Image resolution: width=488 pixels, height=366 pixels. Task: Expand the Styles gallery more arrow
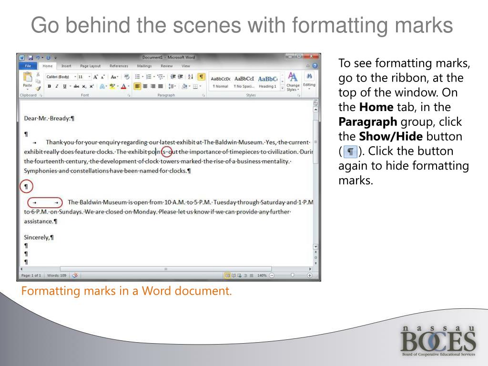tap(283, 88)
